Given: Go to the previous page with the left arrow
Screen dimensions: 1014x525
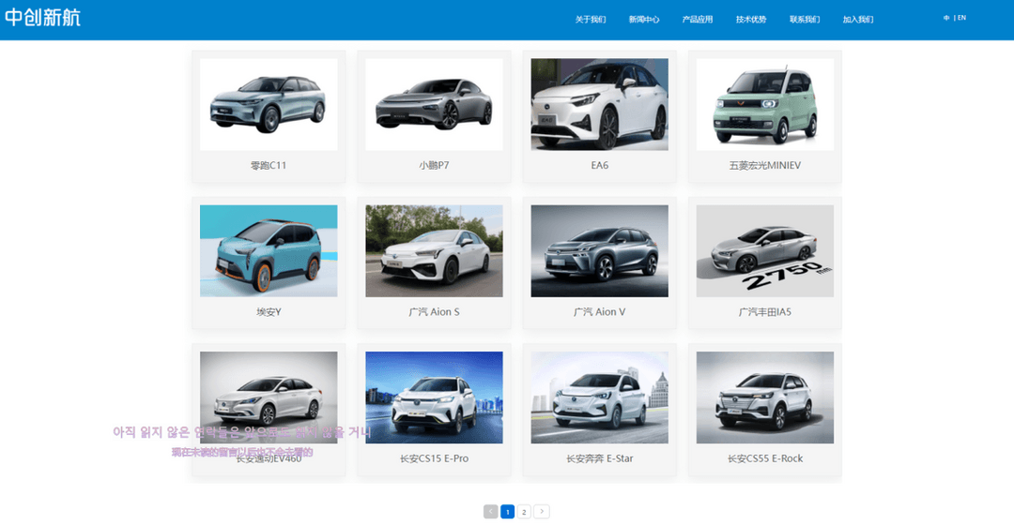Looking at the screenshot, I should point(491,512).
